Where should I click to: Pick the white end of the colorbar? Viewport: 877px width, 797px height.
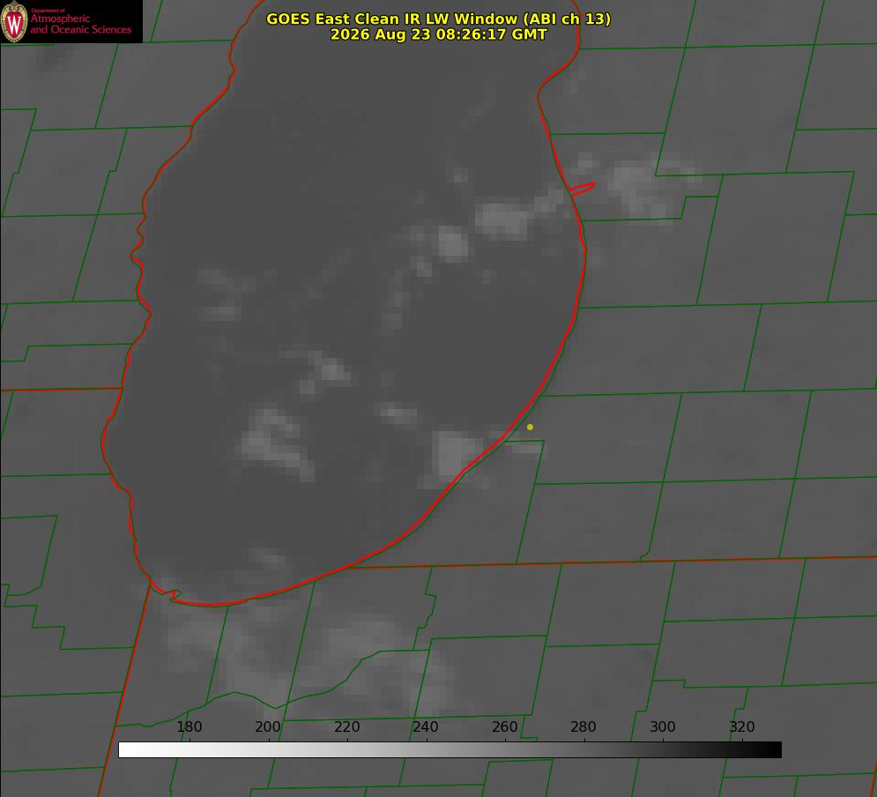click(124, 750)
